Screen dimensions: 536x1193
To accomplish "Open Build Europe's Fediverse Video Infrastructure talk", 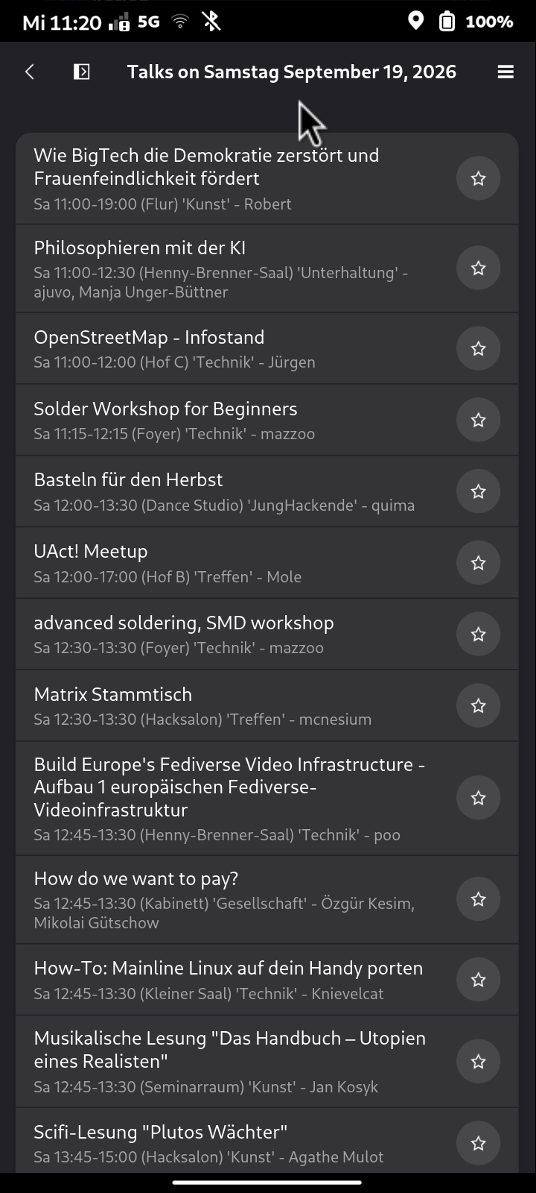I will point(267,798).
